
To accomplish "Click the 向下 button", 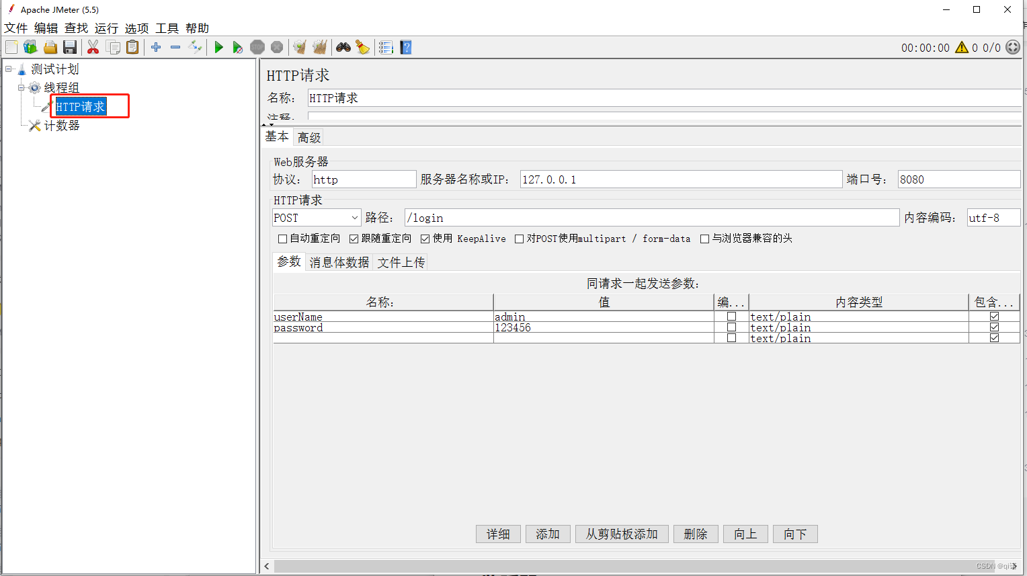I will [x=795, y=534].
